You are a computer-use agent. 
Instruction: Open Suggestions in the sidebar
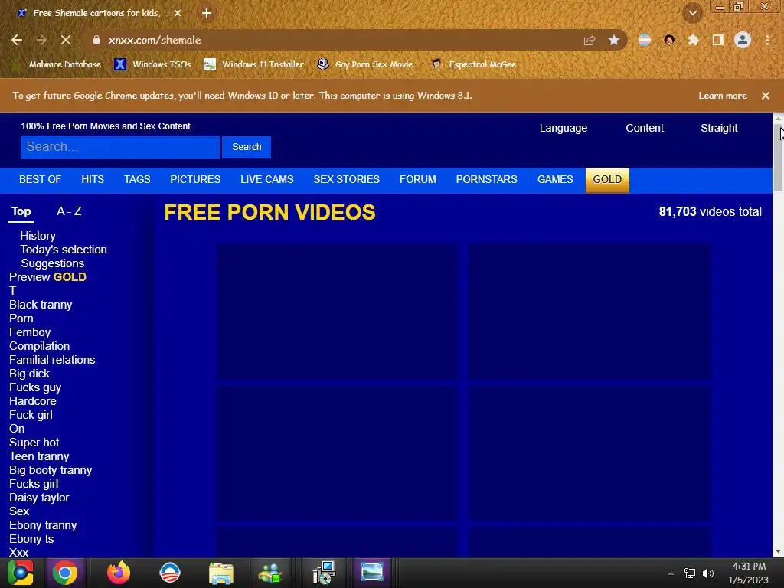[x=53, y=263]
